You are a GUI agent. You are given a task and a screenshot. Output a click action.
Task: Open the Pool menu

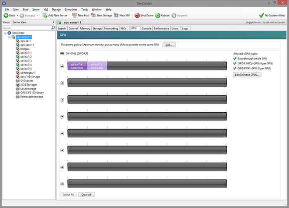(25, 9)
